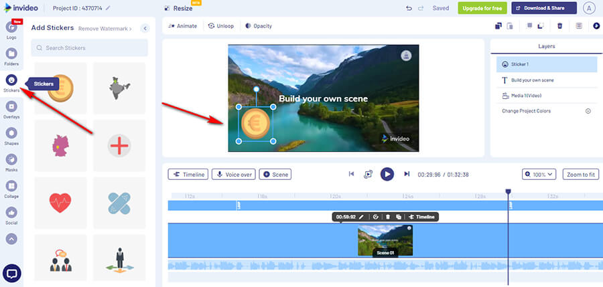Click Upgrade for free button
Viewport: 603px width, 287px height.
tap(482, 8)
